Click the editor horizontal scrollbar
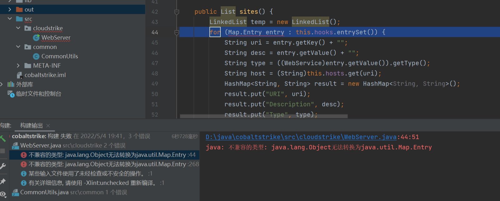This screenshot has height=201, width=500. point(264,116)
